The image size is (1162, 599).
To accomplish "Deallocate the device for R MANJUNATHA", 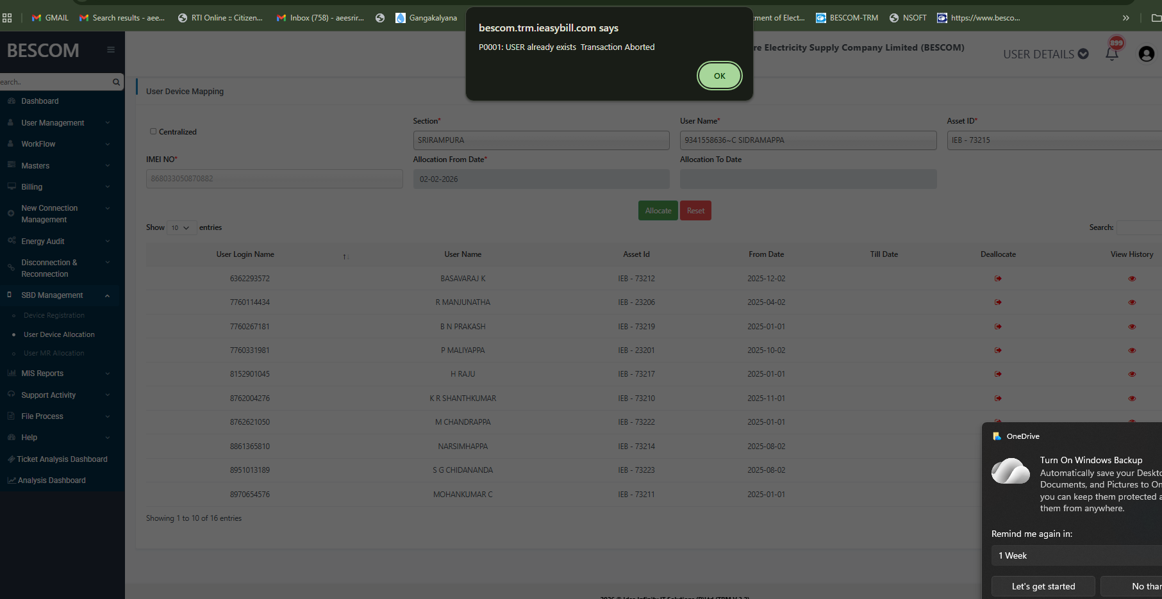I will click(x=998, y=302).
